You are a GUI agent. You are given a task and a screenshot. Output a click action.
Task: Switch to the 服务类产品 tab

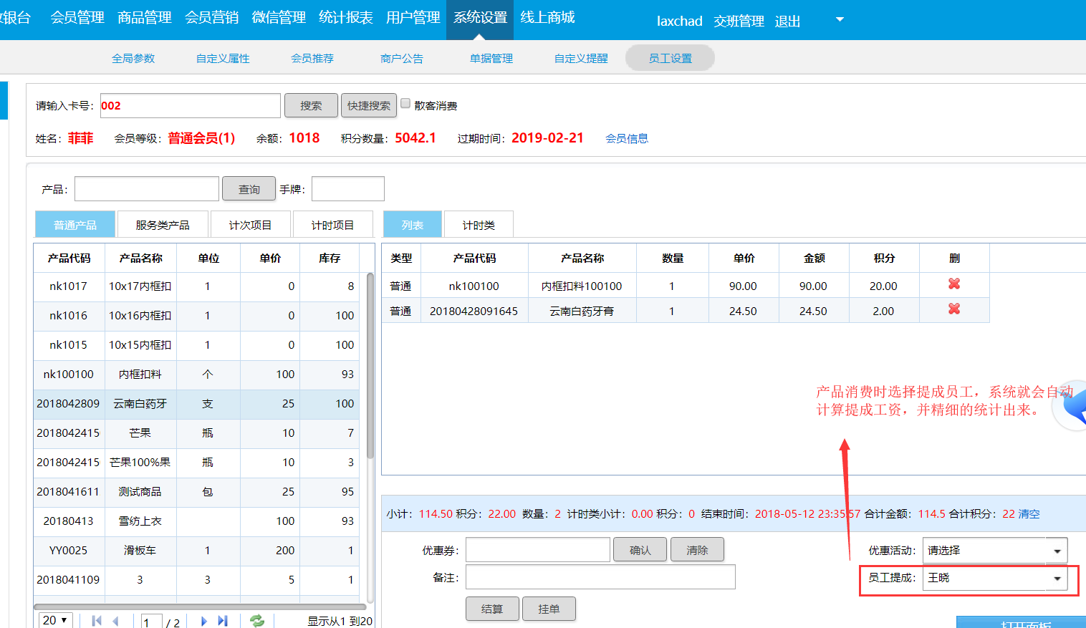click(163, 225)
